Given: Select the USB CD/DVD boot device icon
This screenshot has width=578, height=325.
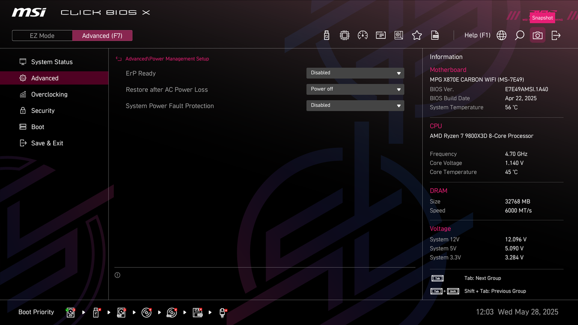Looking at the screenshot, I should [x=172, y=312].
